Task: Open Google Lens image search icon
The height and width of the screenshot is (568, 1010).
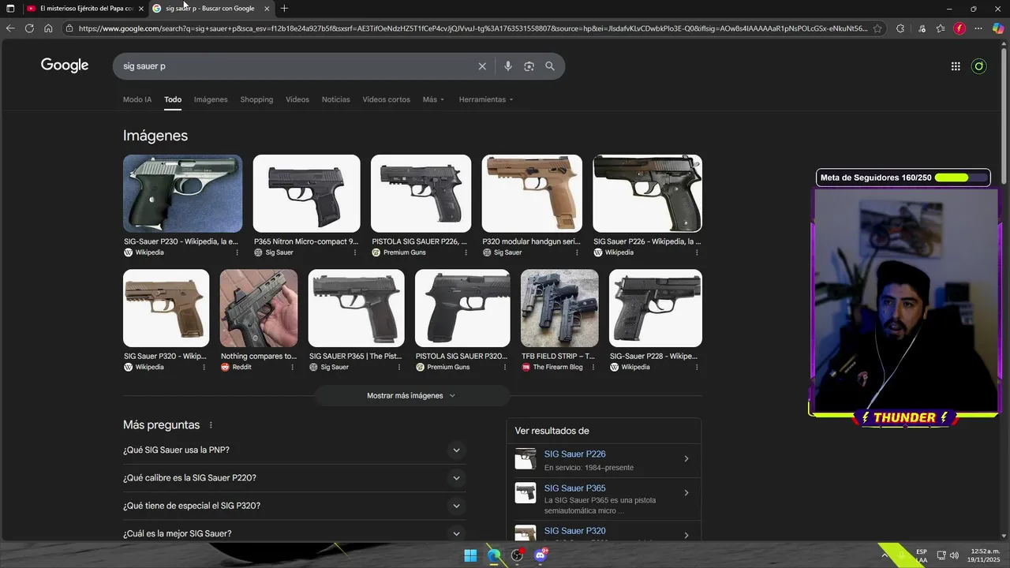Action: point(529,66)
